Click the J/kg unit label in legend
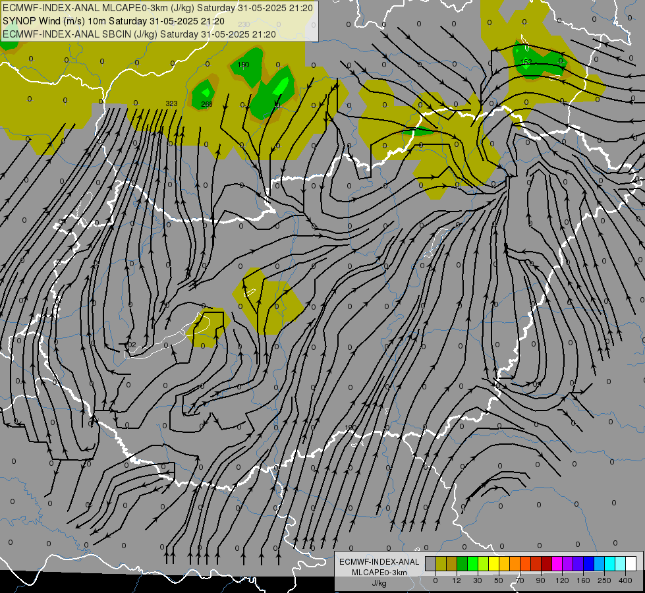Viewport: 645px width, 593px height. (x=379, y=583)
